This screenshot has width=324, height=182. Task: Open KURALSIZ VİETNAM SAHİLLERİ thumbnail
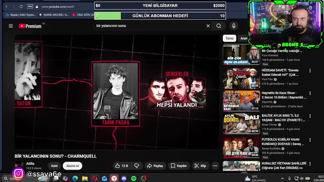point(241,166)
